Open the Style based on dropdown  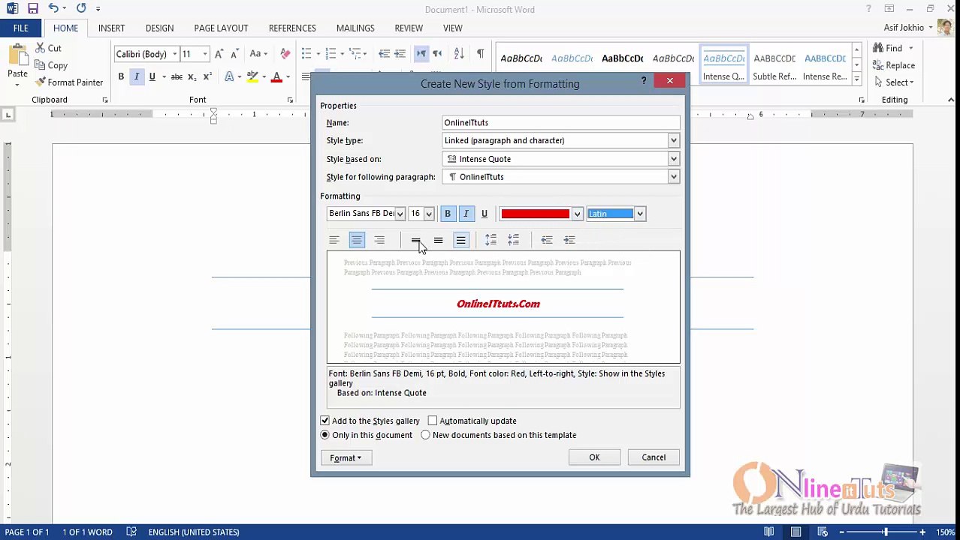point(673,159)
